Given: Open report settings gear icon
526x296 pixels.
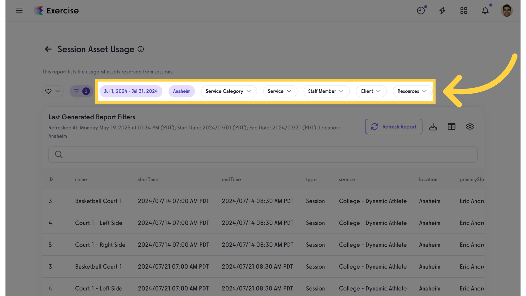Looking at the screenshot, I should pos(470,127).
